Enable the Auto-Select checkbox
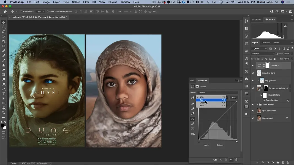This screenshot has width=294, height=165. [x=21, y=12]
